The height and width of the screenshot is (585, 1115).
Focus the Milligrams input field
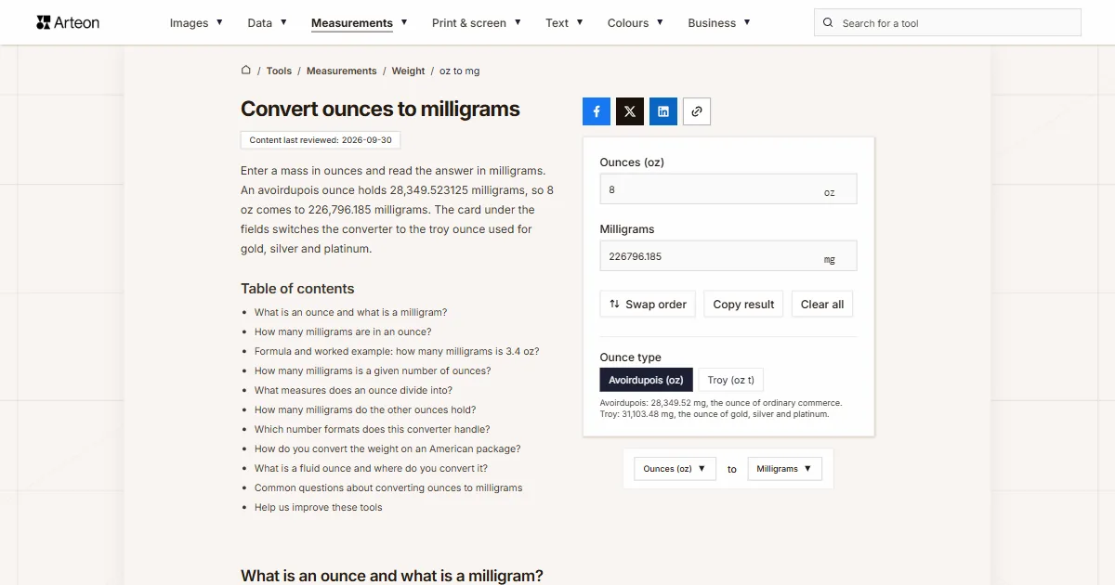pyautogui.click(x=728, y=256)
